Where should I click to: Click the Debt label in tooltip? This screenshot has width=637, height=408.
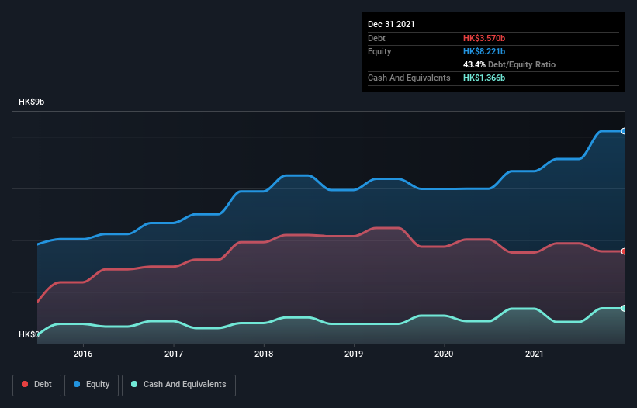click(x=376, y=38)
